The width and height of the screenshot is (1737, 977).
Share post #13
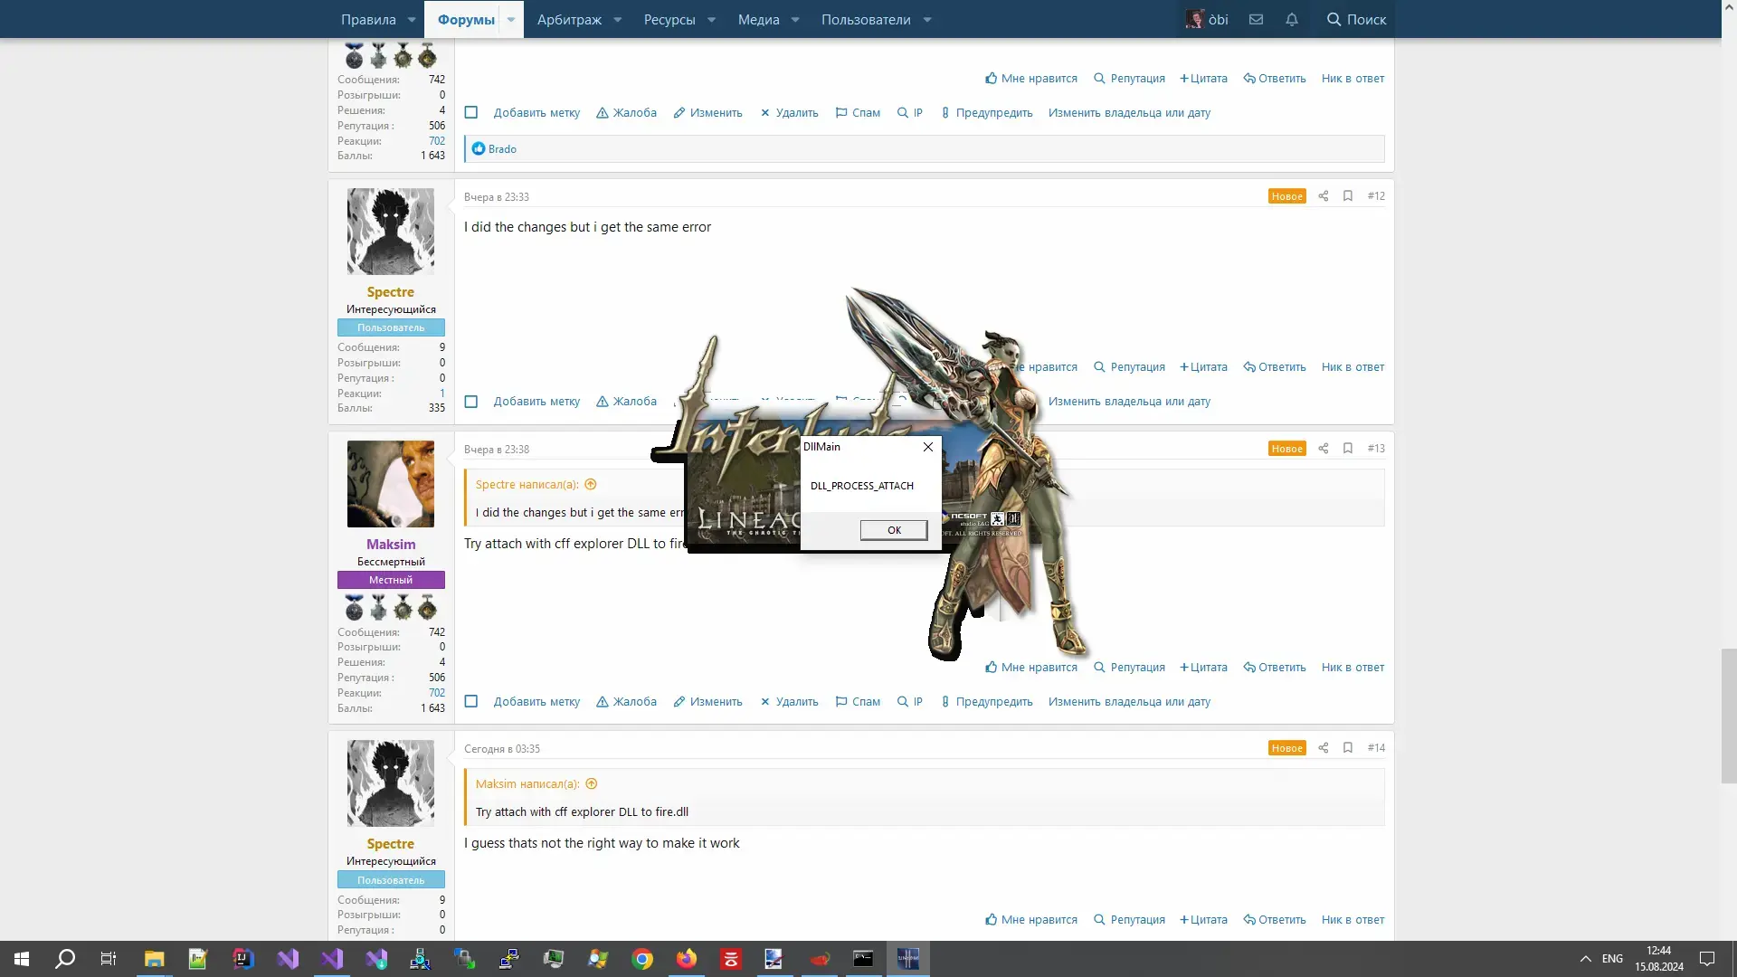click(x=1324, y=449)
